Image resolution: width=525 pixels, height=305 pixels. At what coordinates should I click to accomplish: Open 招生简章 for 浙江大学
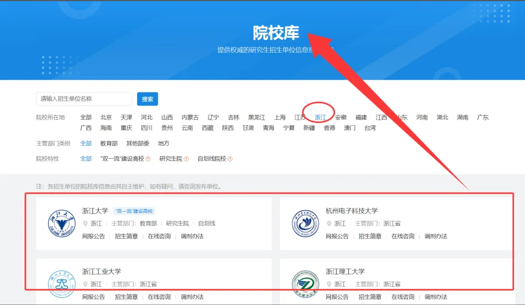(126, 236)
